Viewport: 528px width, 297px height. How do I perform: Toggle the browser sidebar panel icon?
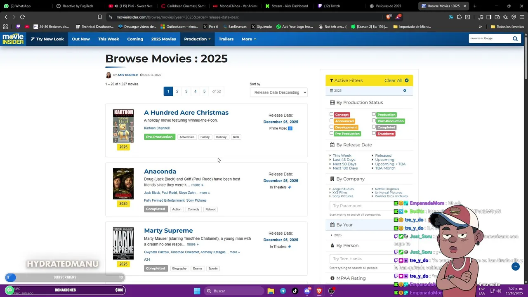click(489, 17)
